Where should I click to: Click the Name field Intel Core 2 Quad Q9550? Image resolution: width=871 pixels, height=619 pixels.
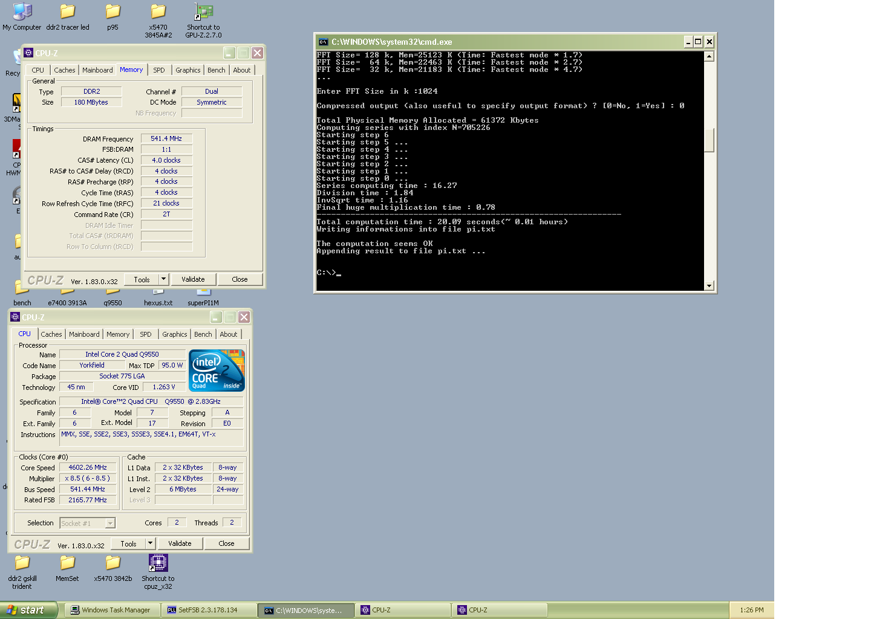point(122,354)
